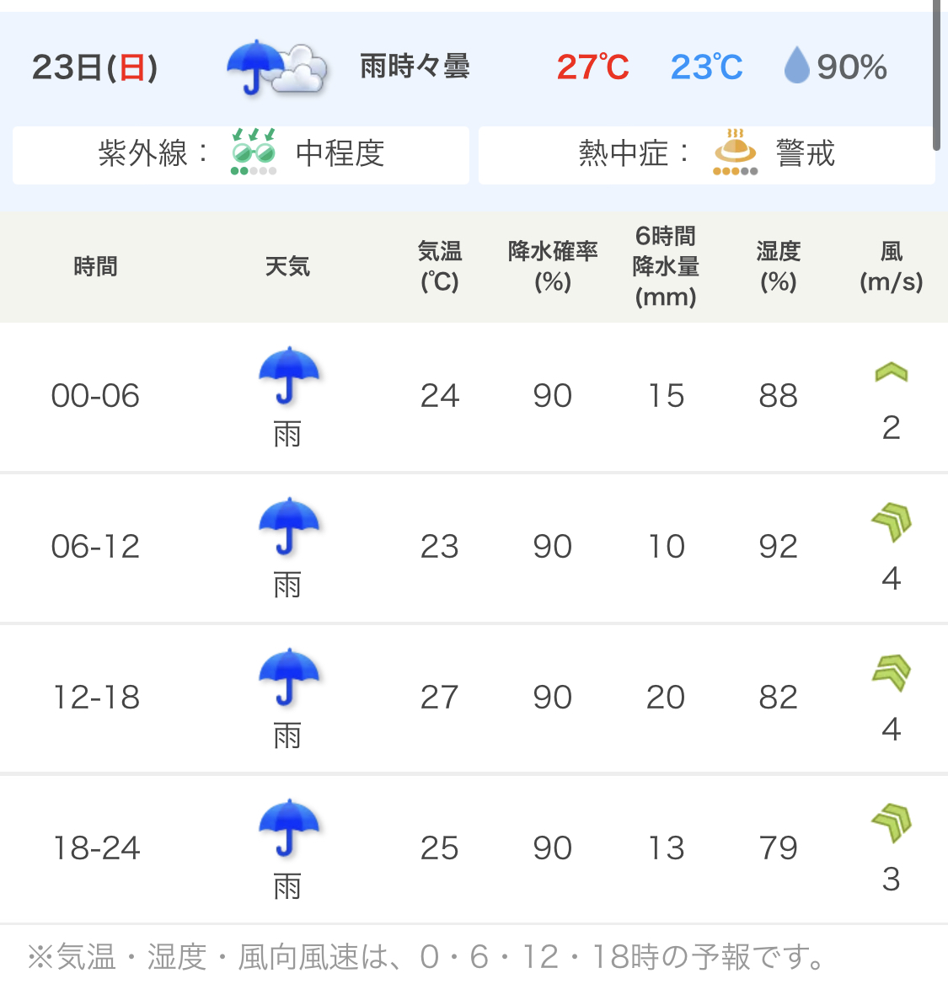Click the umbrella icon for 06-12
The image size is (948, 984).
[288, 527]
